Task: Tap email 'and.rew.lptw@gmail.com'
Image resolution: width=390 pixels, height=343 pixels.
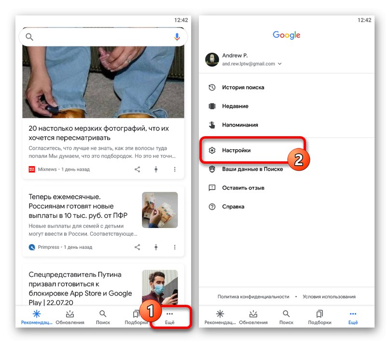Action: [249, 64]
